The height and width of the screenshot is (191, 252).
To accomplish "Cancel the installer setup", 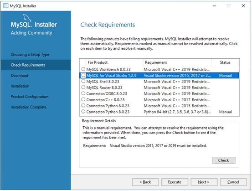I will [233, 182].
